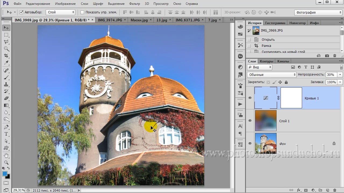
Task: Open status bar info options arrow
Action: coord(79,190)
